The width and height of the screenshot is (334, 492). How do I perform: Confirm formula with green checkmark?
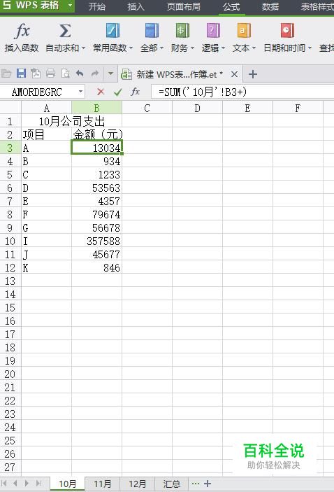(x=118, y=92)
